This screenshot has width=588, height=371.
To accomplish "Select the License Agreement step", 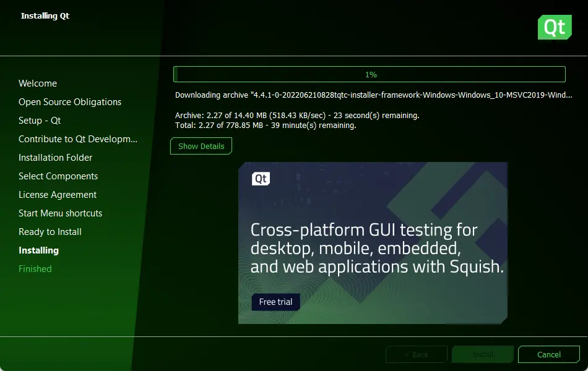I will pyautogui.click(x=58, y=195).
